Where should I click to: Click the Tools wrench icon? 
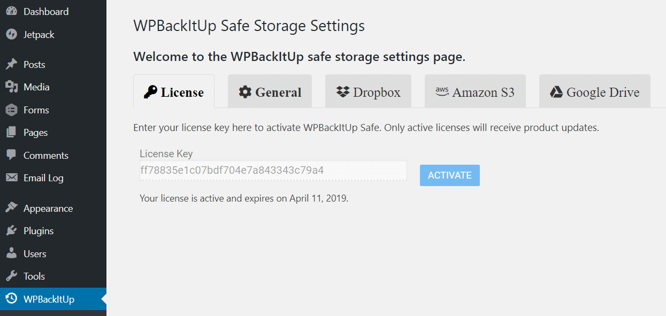point(11,276)
